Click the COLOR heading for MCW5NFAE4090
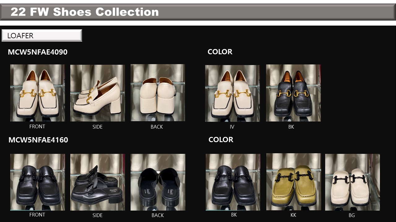396x222 pixels. tap(220, 52)
